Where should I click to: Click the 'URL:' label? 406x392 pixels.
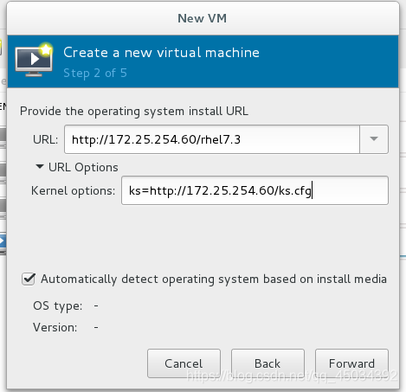45,139
